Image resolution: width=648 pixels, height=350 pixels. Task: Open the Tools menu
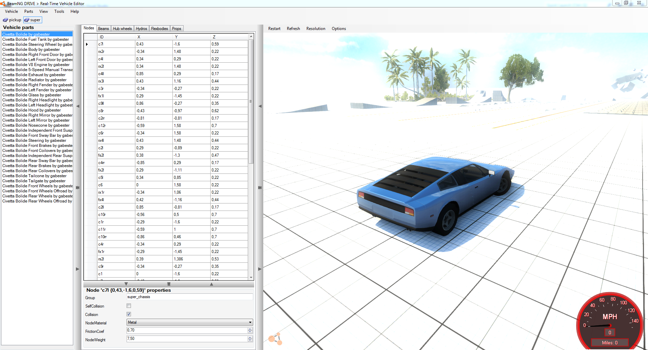tap(59, 11)
